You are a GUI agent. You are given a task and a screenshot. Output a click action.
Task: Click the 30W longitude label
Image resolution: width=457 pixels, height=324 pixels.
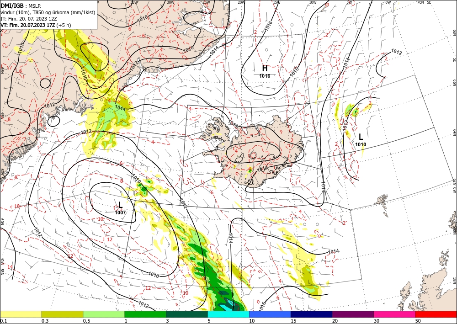click(170, 2)
